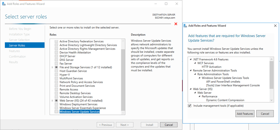Check the DHCP Server role checkbox
Viewport: 280px width, 130px height.
(56, 56)
